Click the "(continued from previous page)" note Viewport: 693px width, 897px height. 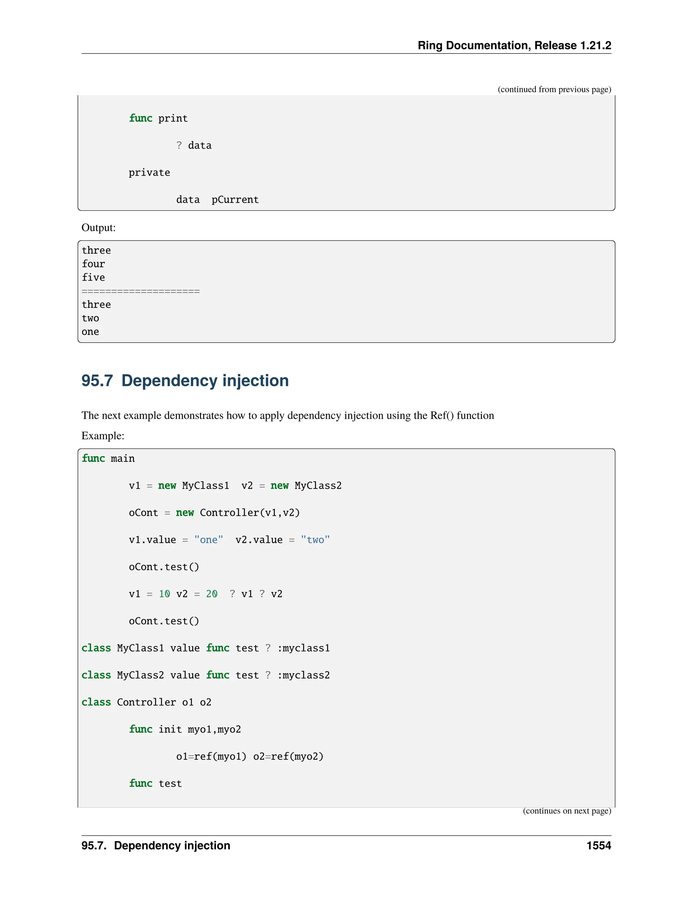(554, 90)
